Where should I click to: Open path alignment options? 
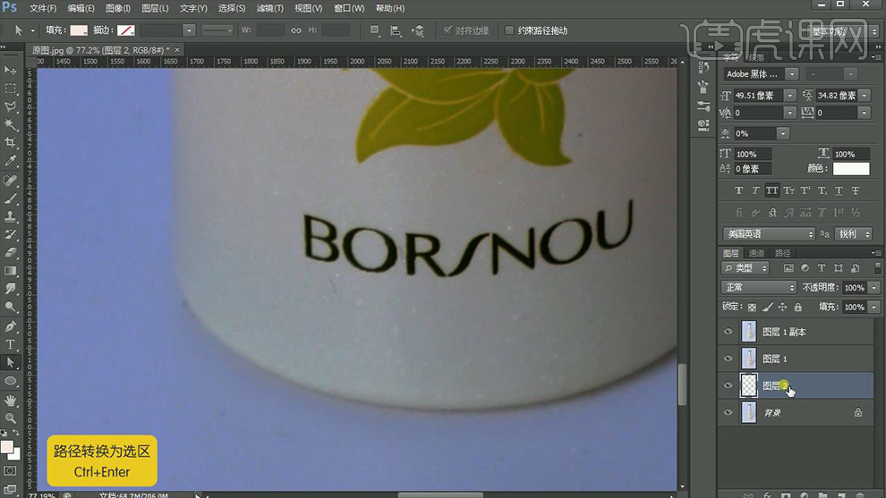pos(396,30)
